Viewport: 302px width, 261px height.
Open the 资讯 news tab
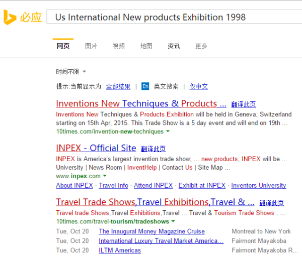coord(174,46)
